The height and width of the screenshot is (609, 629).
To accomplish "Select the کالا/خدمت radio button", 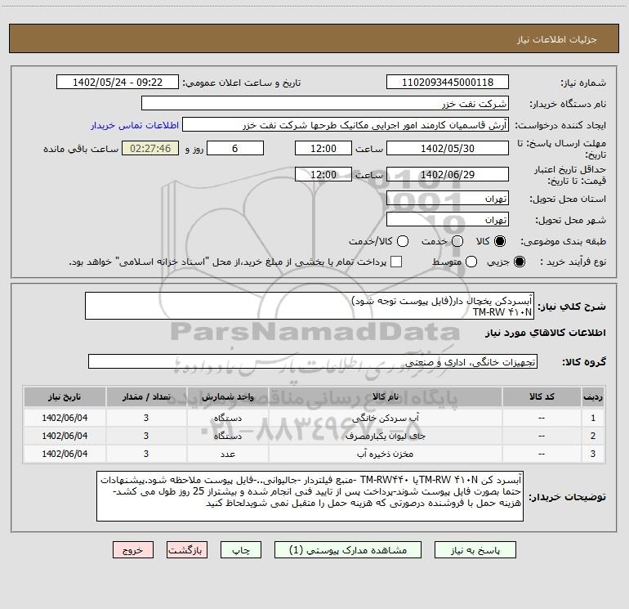I will (403, 241).
